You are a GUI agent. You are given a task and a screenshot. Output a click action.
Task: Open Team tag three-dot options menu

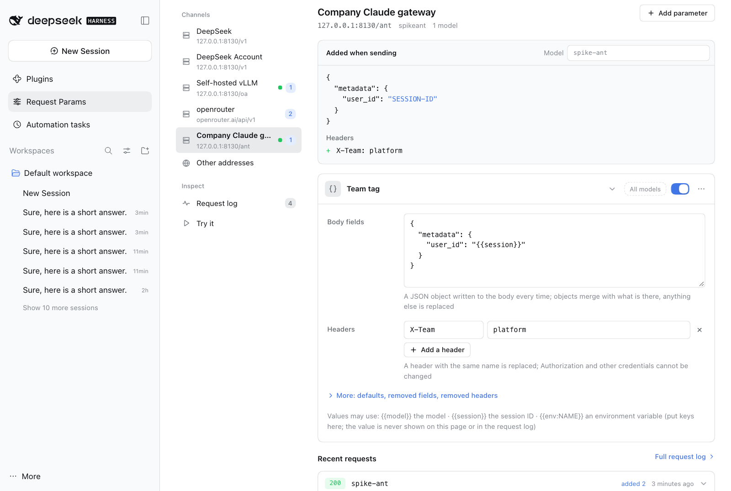click(x=701, y=189)
